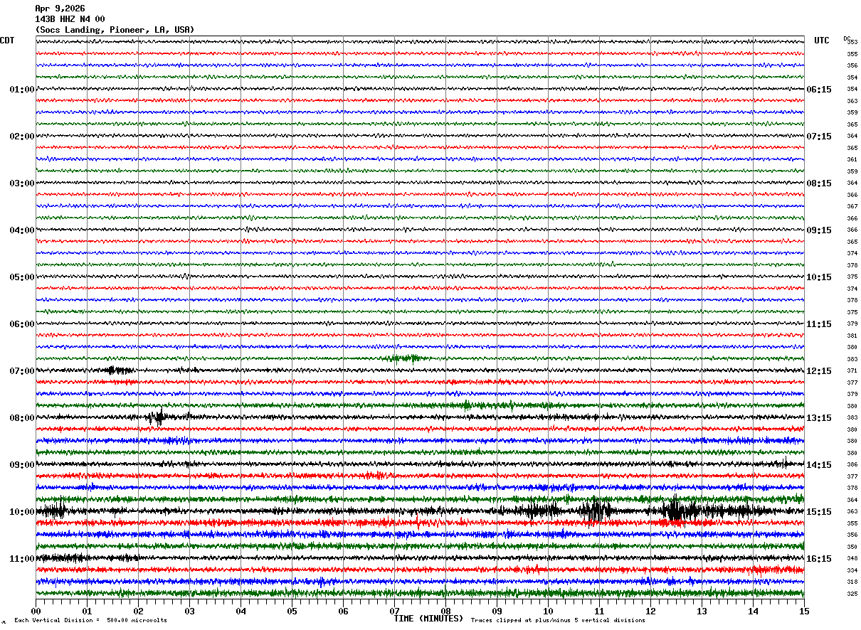Click the 09:15 UTC time label

pyautogui.click(x=819, y=230)
